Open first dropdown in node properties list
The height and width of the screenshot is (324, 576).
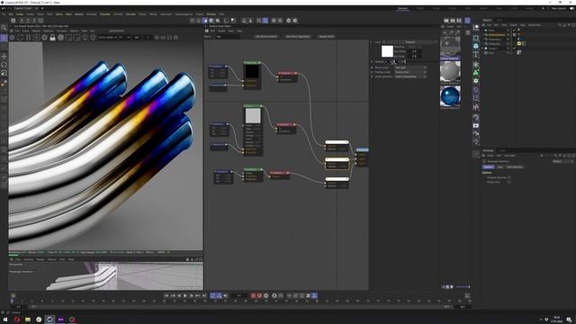(410, 67)
